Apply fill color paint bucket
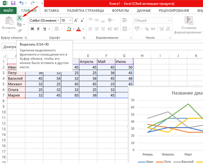The width and height of the screenshot is (203, 163). (69, 29)
